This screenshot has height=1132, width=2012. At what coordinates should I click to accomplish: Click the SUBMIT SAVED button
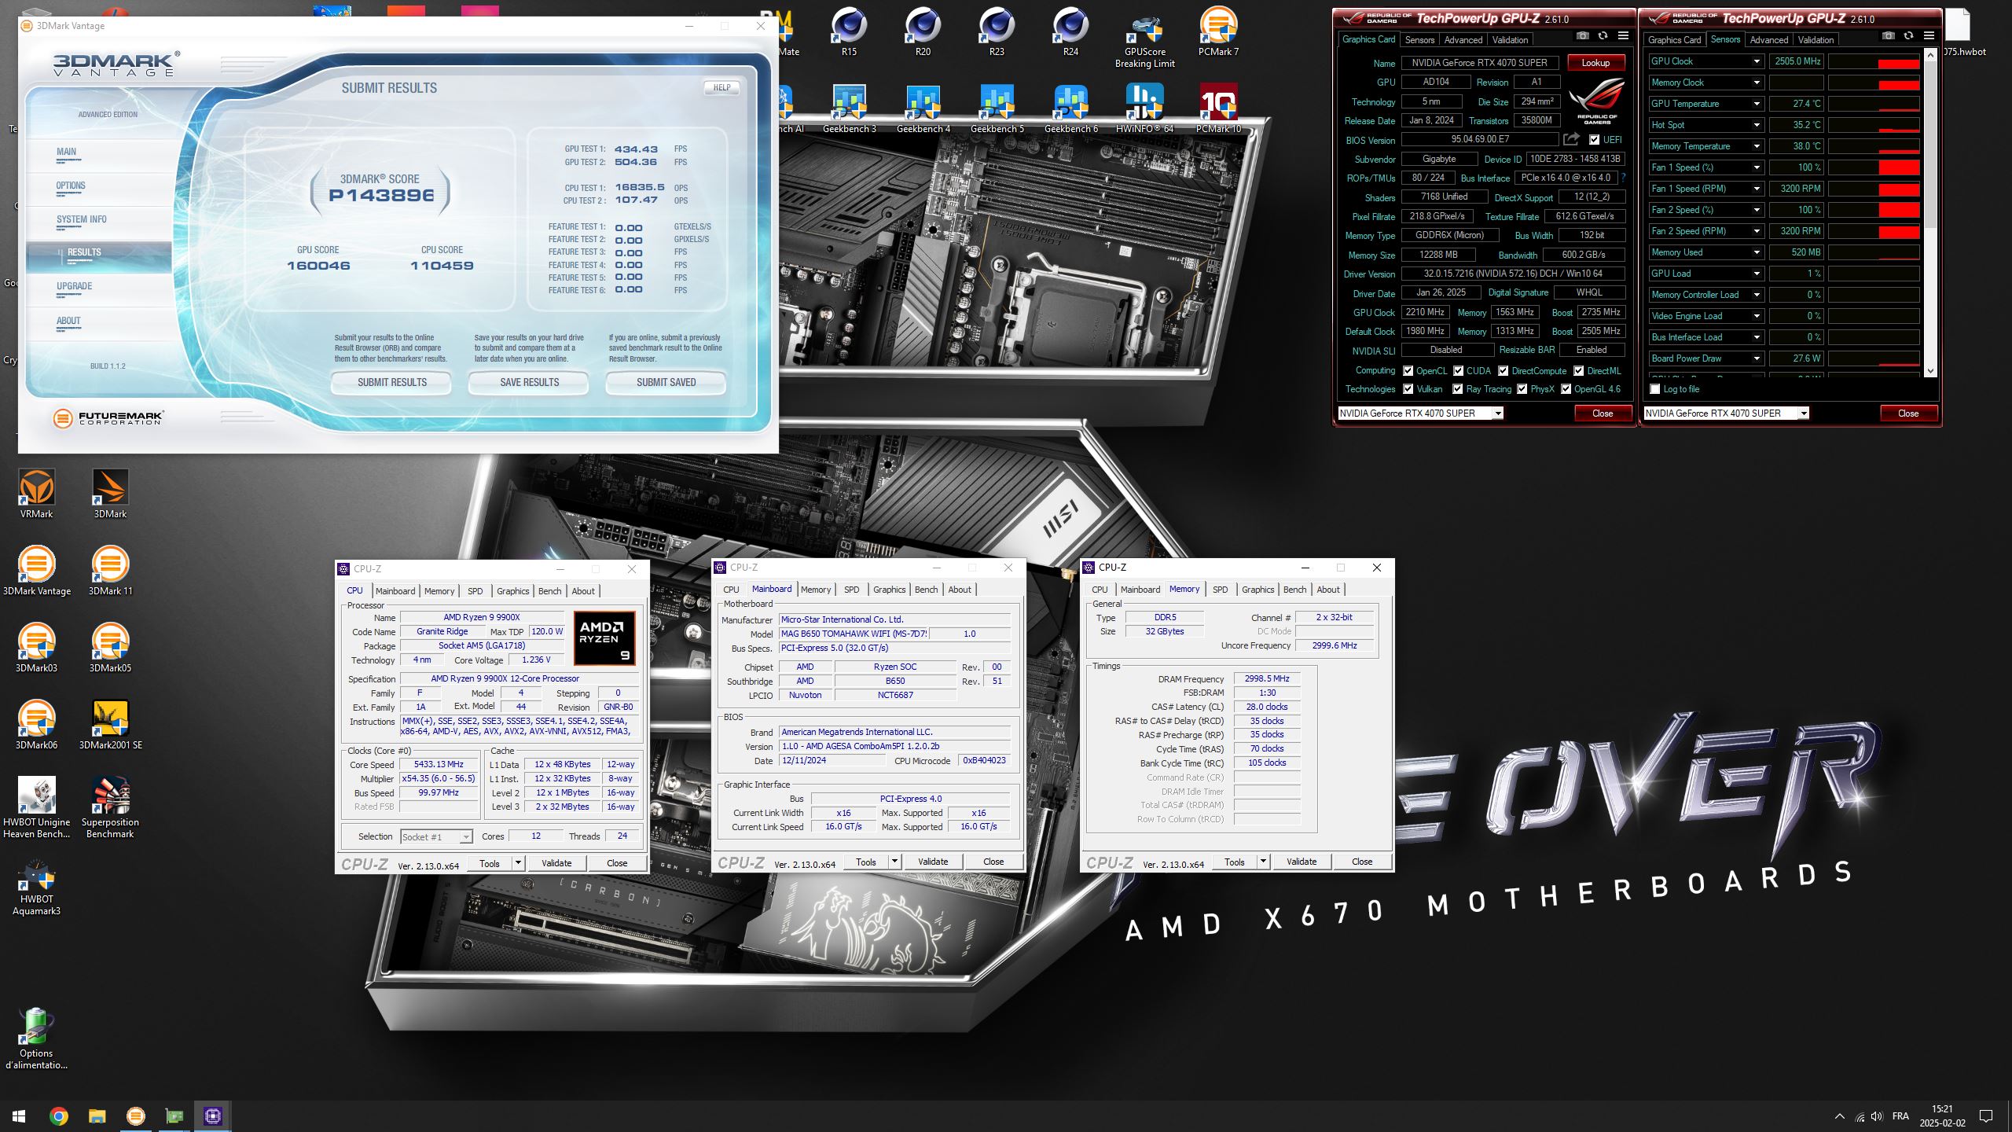coord(666,383)
